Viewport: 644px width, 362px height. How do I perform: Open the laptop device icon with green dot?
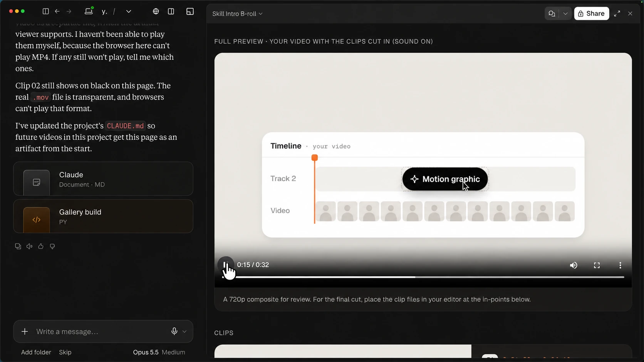click(89, 11)
